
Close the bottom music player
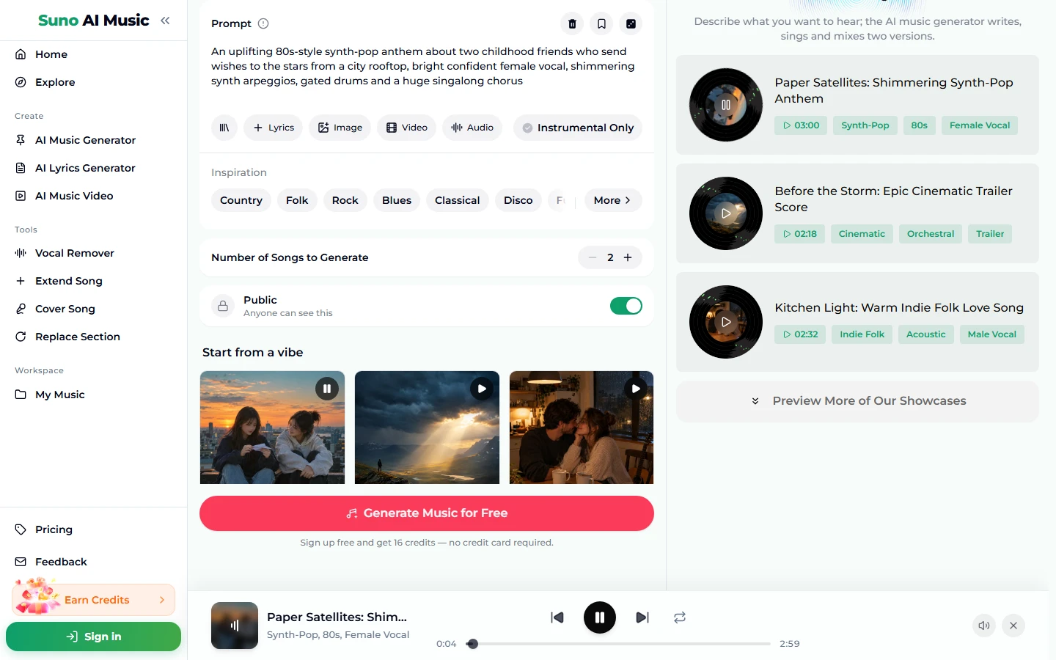tap(1013, 626)
